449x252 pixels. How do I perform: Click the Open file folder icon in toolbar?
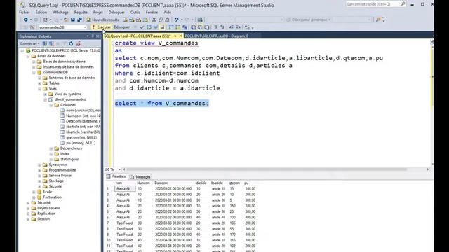point(66,20)
